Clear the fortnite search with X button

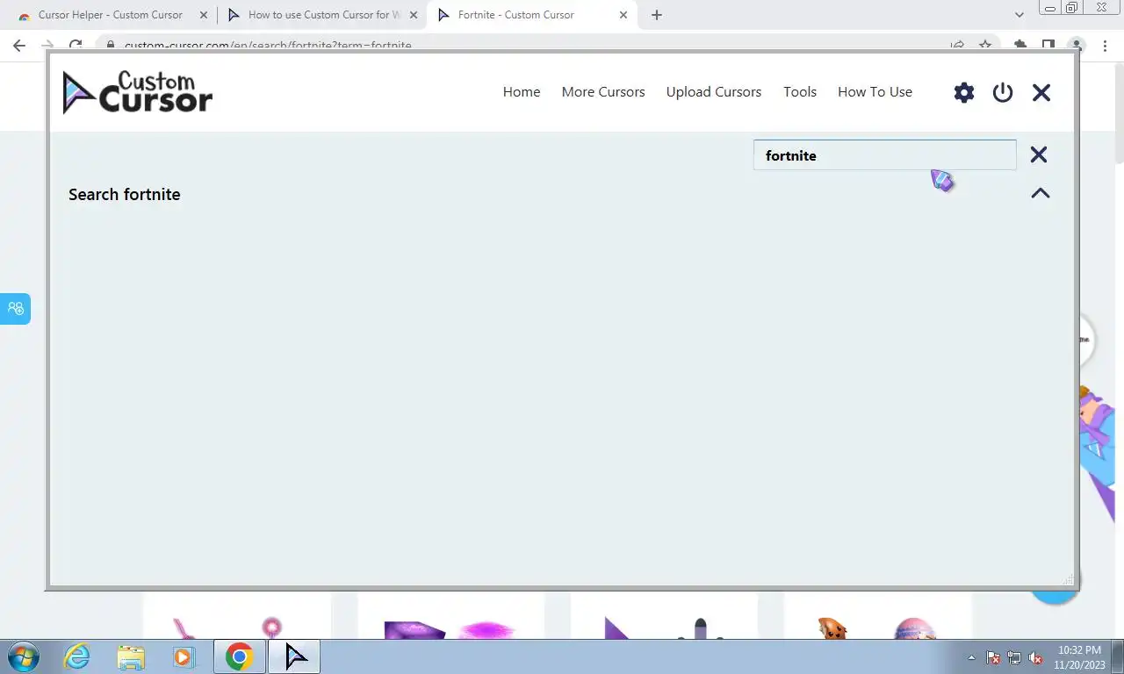click(x=1039, y=154)
